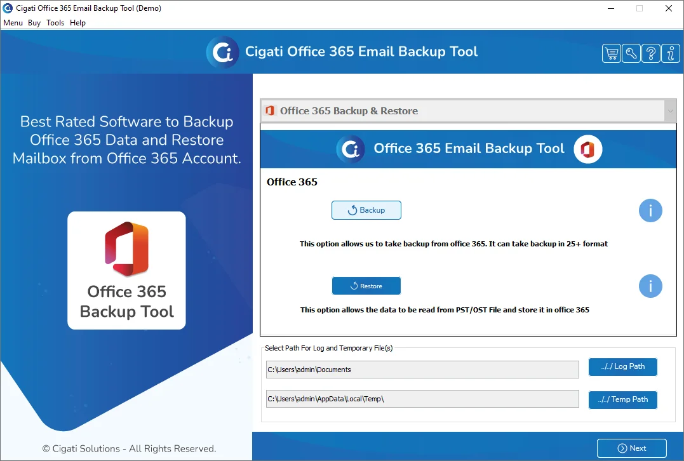Close the Cigati application window
This screenshot has width=684, height=461.
(668, 8)
